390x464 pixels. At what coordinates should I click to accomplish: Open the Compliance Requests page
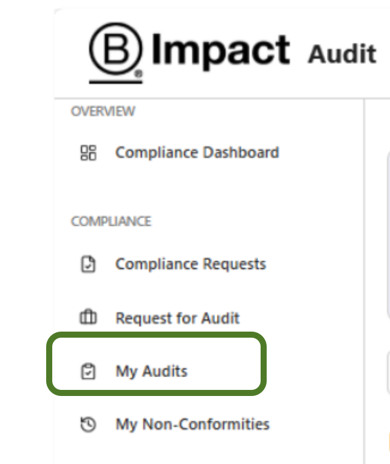[x=191, y=264]
